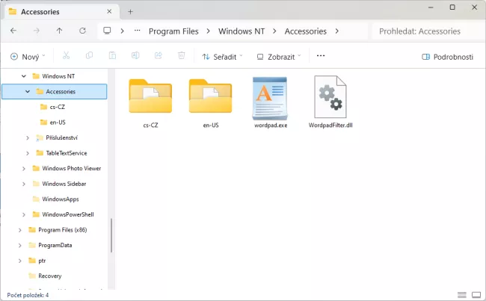
Task: Expand the Příslušenství tree node
Action: [28, 138]
